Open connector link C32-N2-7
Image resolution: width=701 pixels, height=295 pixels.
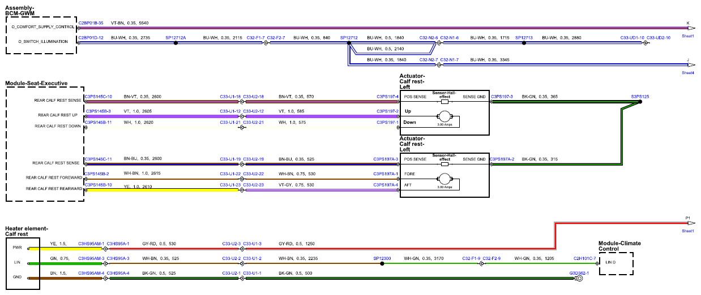(429, 59)
